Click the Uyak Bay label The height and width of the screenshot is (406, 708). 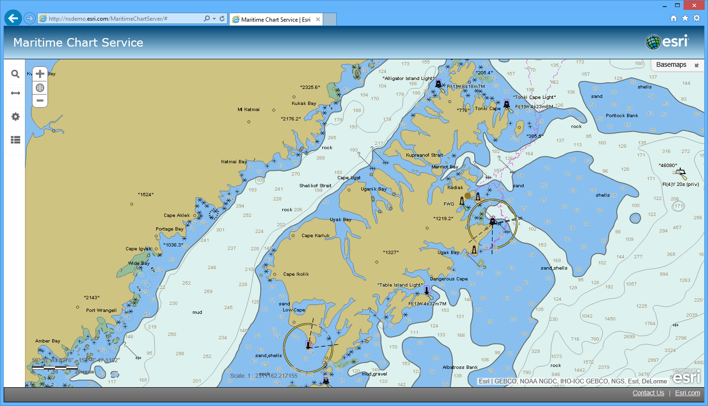point(341,220)
